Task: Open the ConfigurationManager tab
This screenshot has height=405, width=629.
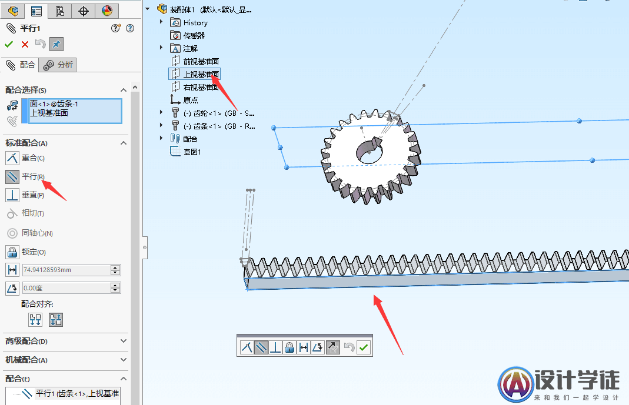Action: click(60, 11)
